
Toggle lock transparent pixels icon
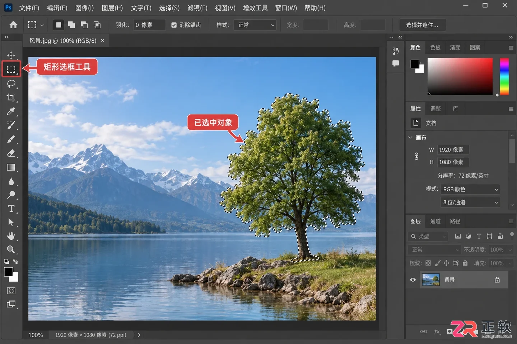point(428,263)
